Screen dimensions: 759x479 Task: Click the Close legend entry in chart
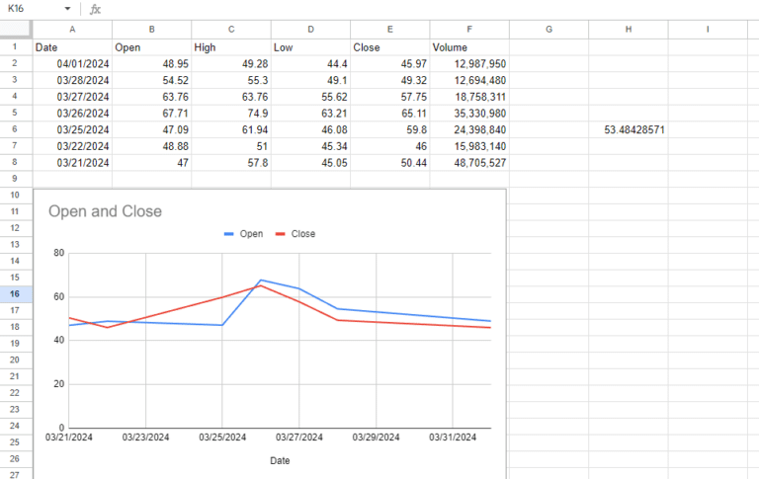pos(295,234)
